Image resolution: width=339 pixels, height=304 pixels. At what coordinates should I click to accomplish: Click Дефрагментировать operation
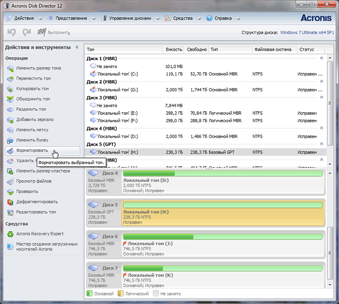point(37,202)
